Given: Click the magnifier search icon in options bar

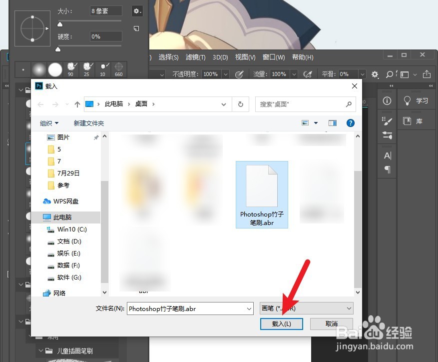Looking at the screenshot, I should click(x=390, y=74).
